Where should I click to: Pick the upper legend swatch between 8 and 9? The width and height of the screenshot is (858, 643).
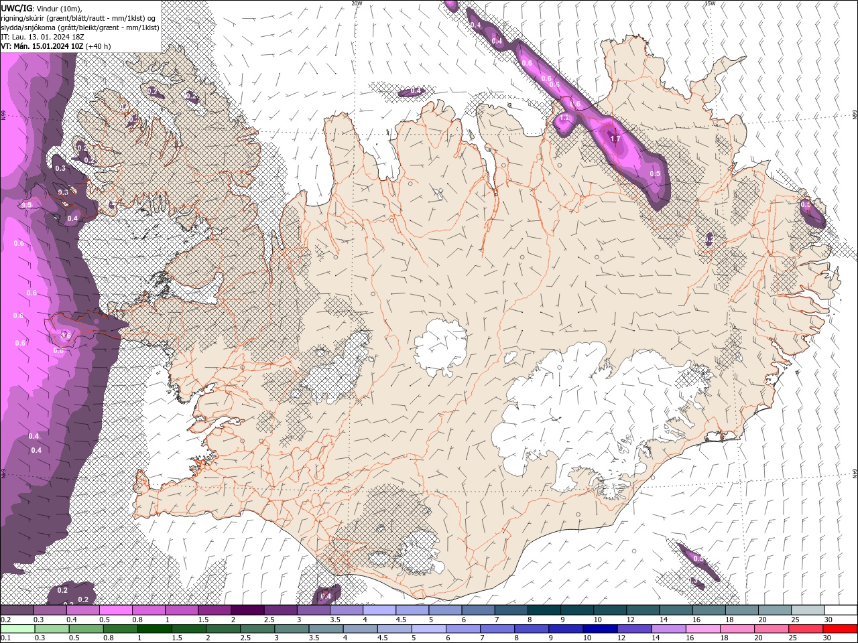coord(544,610)
